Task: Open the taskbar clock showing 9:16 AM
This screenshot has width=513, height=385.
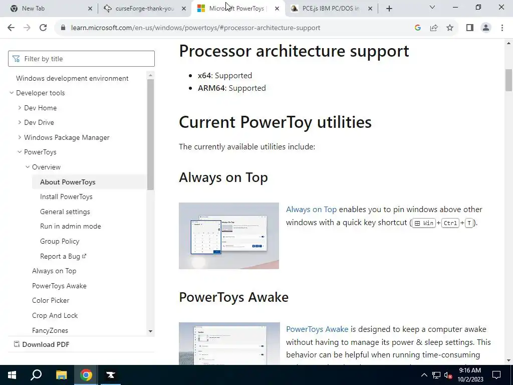Action: point(470,375)
